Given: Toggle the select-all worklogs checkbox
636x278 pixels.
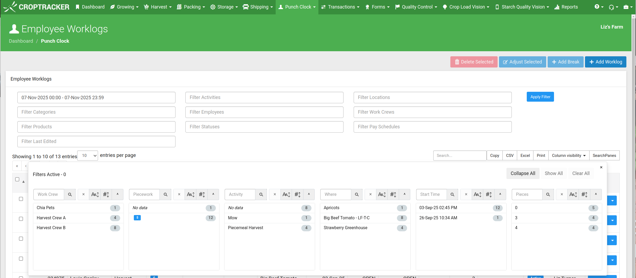Looking at the screenshot, I should (x=17, y=179).
